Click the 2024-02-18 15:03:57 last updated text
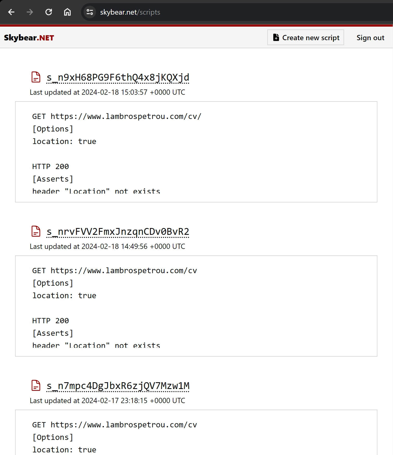The height and width of the screenshot is (455, 393). (x=107, y=92)
